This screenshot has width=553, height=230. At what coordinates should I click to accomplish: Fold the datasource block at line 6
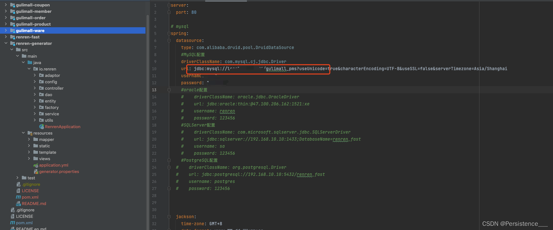pyautogui.click(x=169, y=41)
